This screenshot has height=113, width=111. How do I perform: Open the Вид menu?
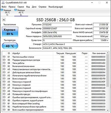(28, 7)
